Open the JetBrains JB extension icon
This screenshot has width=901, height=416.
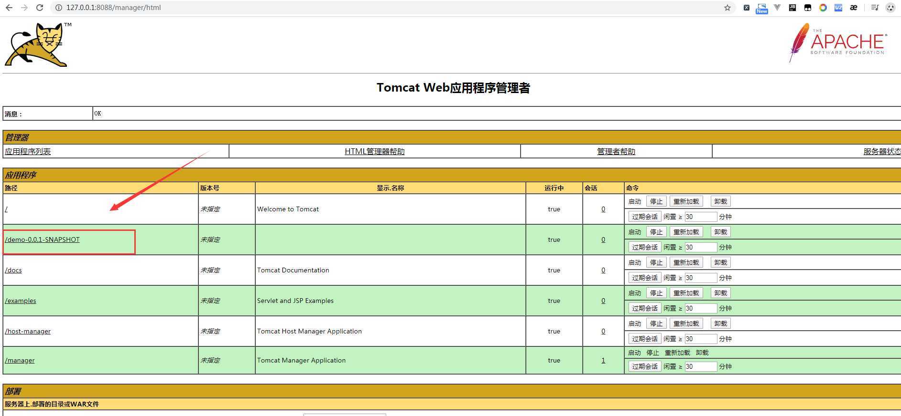coord(792,8)
